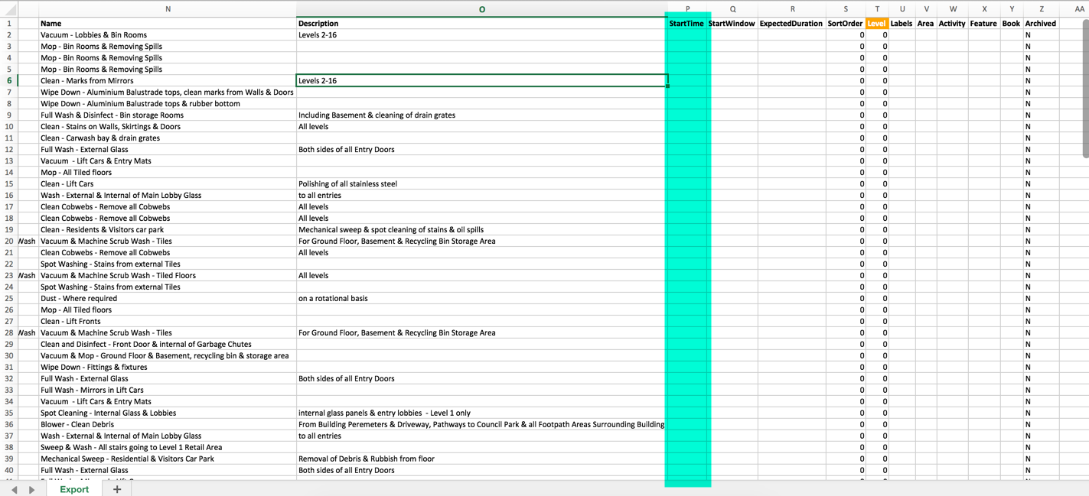Click the active Description cell in row 6
This screenshot has width=1089, height=496.
click(481, 80)
